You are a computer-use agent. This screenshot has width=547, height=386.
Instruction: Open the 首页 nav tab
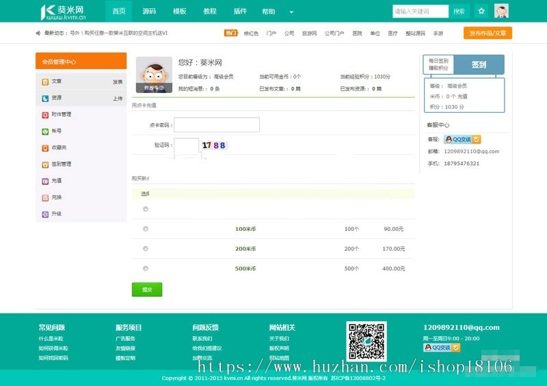pyautogui.click(x=118, y=11)
